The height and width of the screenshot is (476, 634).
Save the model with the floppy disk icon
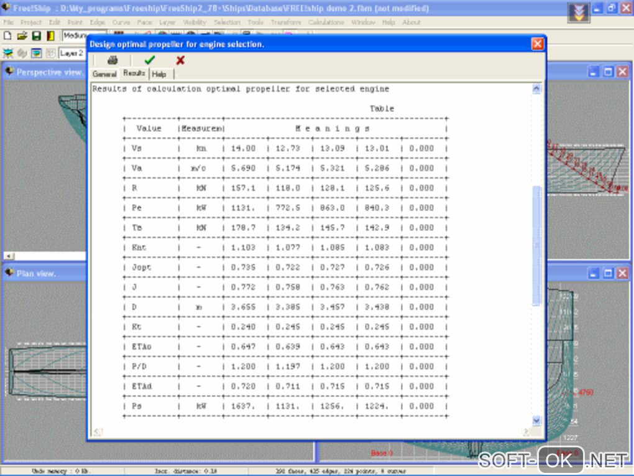[x=37, y=36]
